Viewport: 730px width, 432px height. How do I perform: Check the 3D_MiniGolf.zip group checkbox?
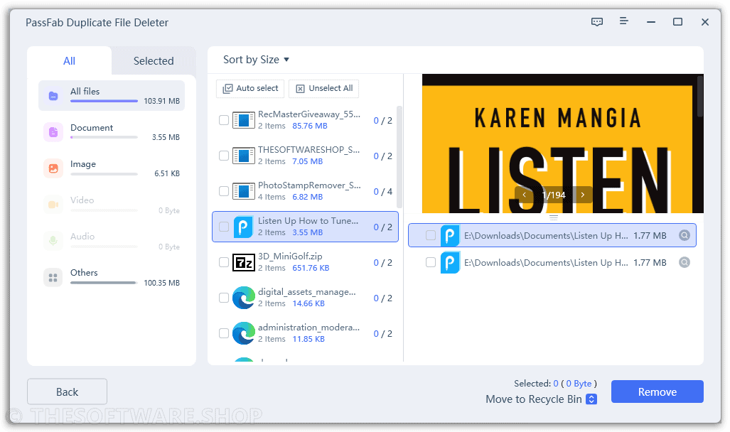224,263
